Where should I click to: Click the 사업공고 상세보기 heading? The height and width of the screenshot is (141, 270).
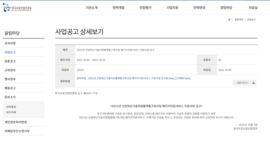point(79,32)
